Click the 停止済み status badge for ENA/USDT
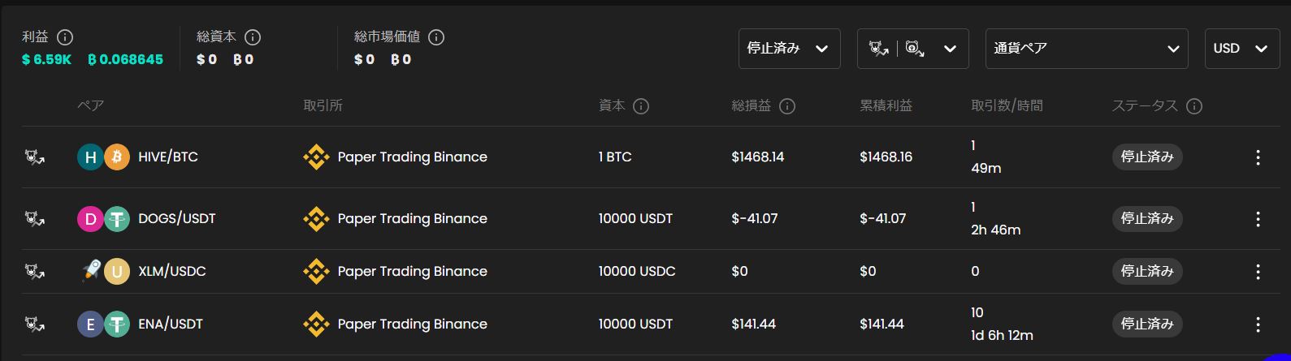The height and width of the screenshot is (361, 1291). point(1146,324)
